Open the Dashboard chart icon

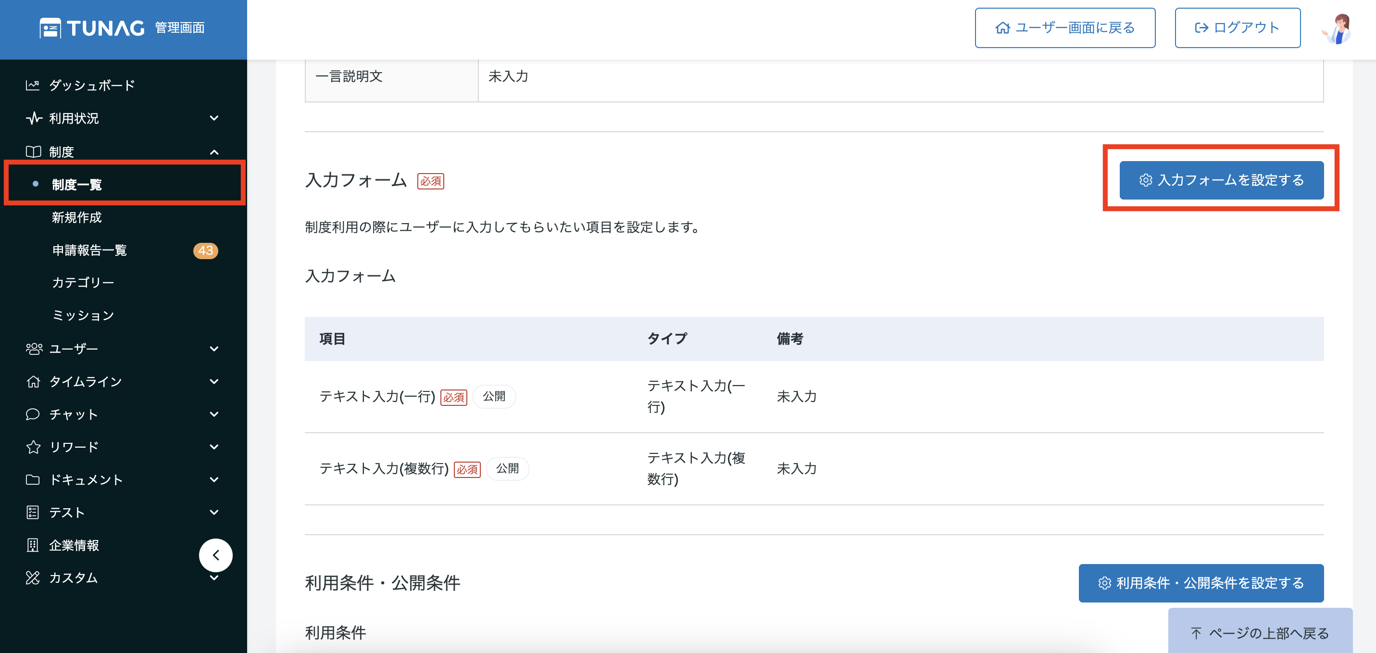(33, 85)
